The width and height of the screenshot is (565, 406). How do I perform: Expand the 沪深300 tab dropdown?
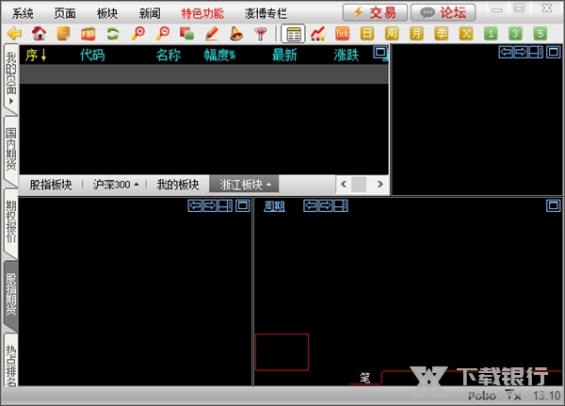[x=135, y=185]
